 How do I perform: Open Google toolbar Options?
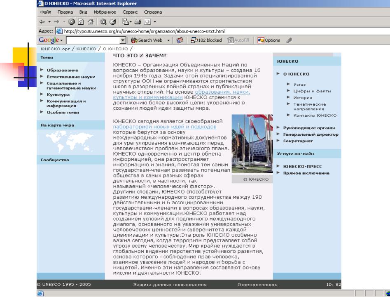click(x=269, y=40)
